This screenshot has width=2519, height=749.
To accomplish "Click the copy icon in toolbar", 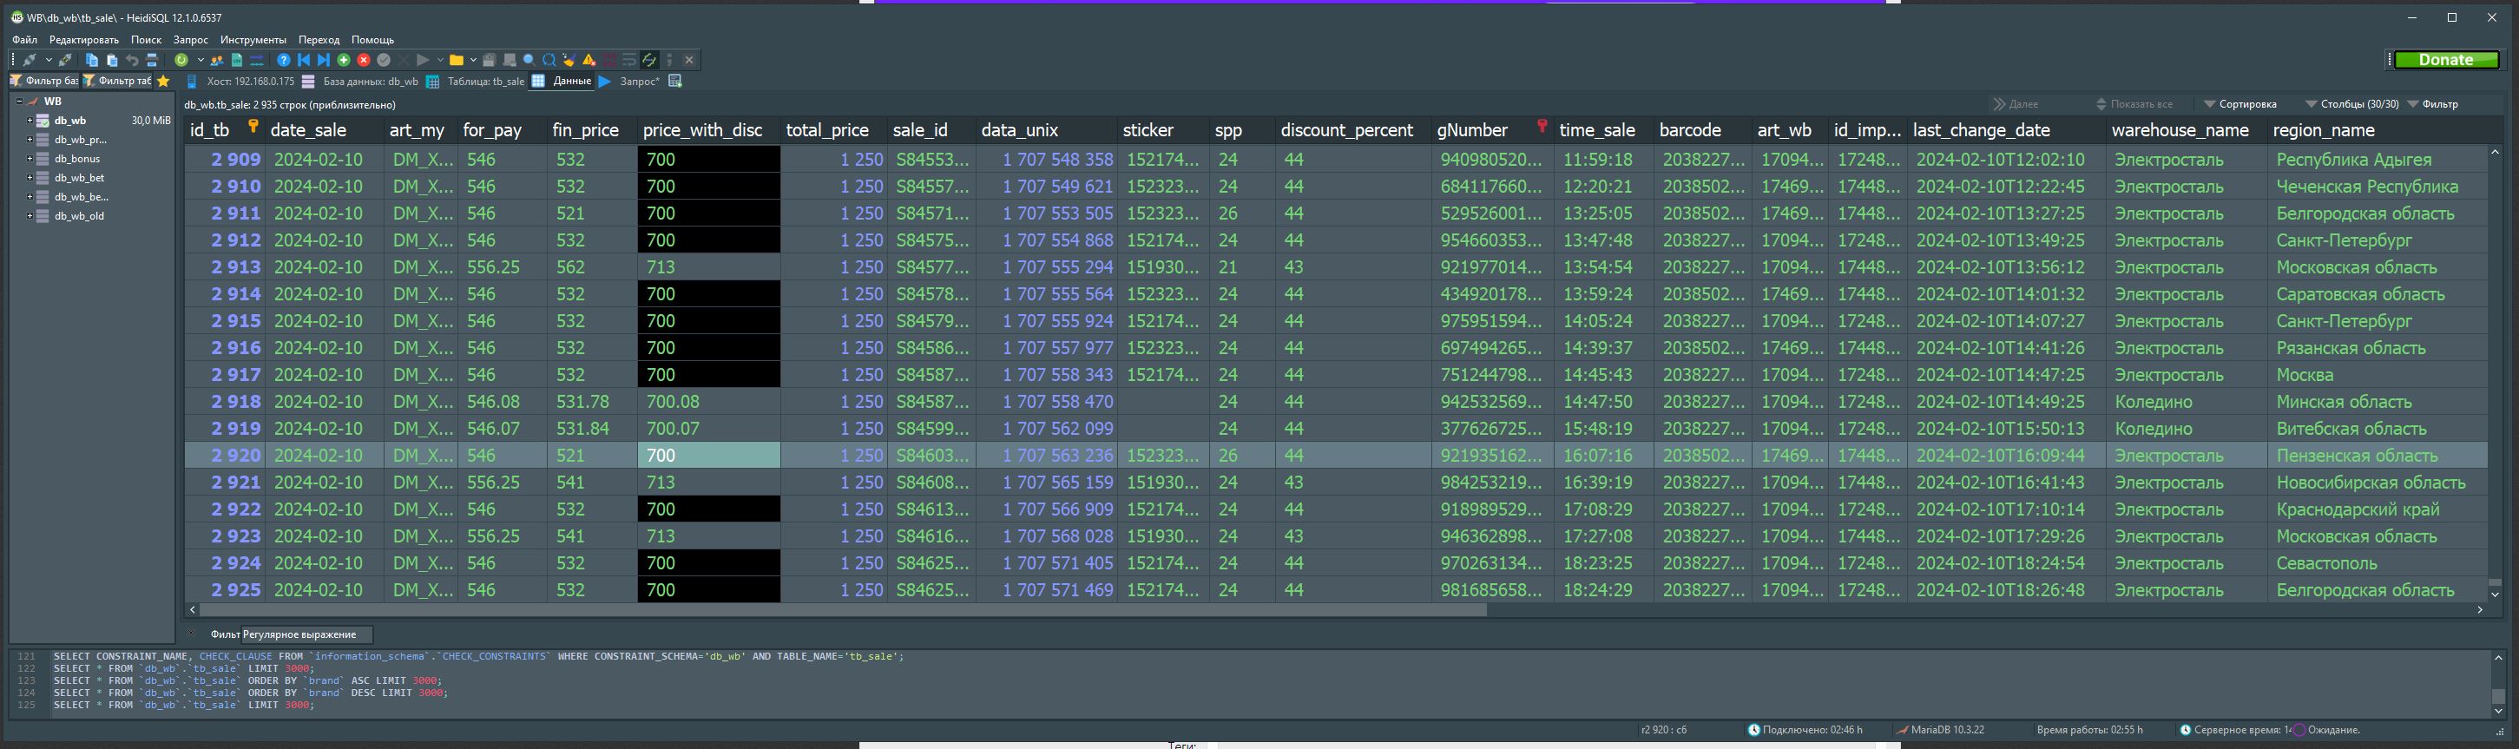I will (x=92, y=60).
